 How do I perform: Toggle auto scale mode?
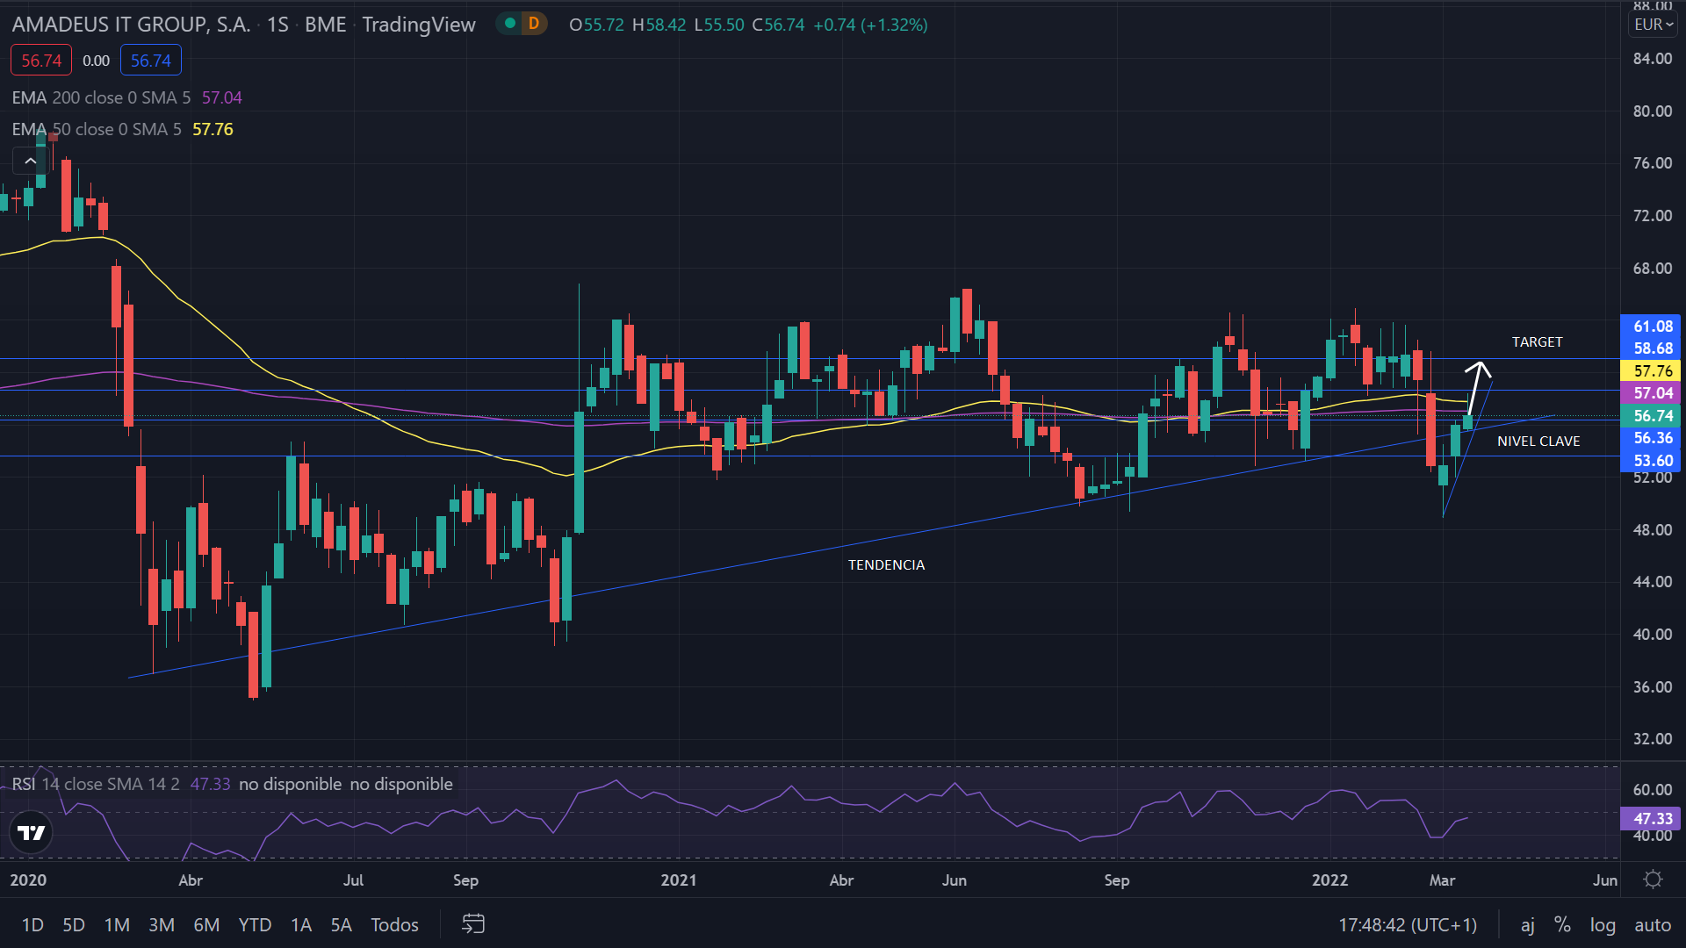pos(1652,924)
